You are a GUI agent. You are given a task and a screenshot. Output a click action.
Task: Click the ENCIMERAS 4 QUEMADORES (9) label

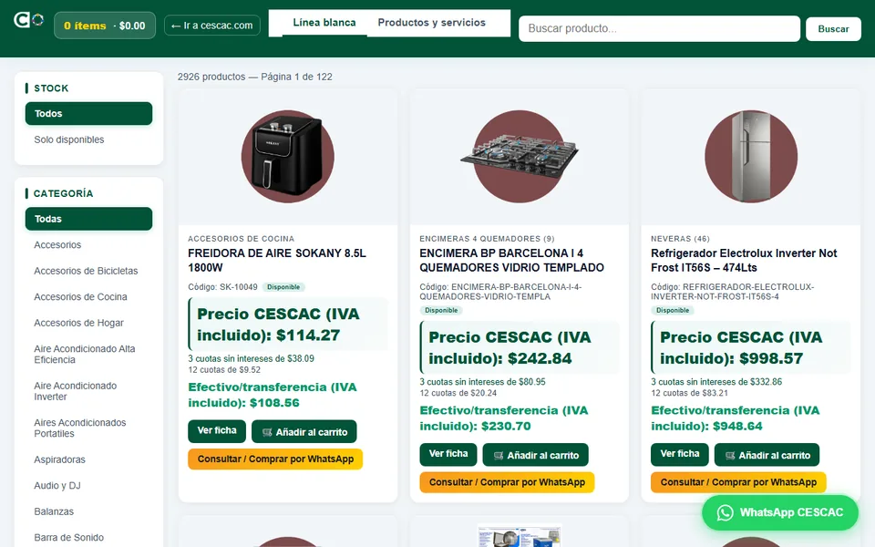487,238
